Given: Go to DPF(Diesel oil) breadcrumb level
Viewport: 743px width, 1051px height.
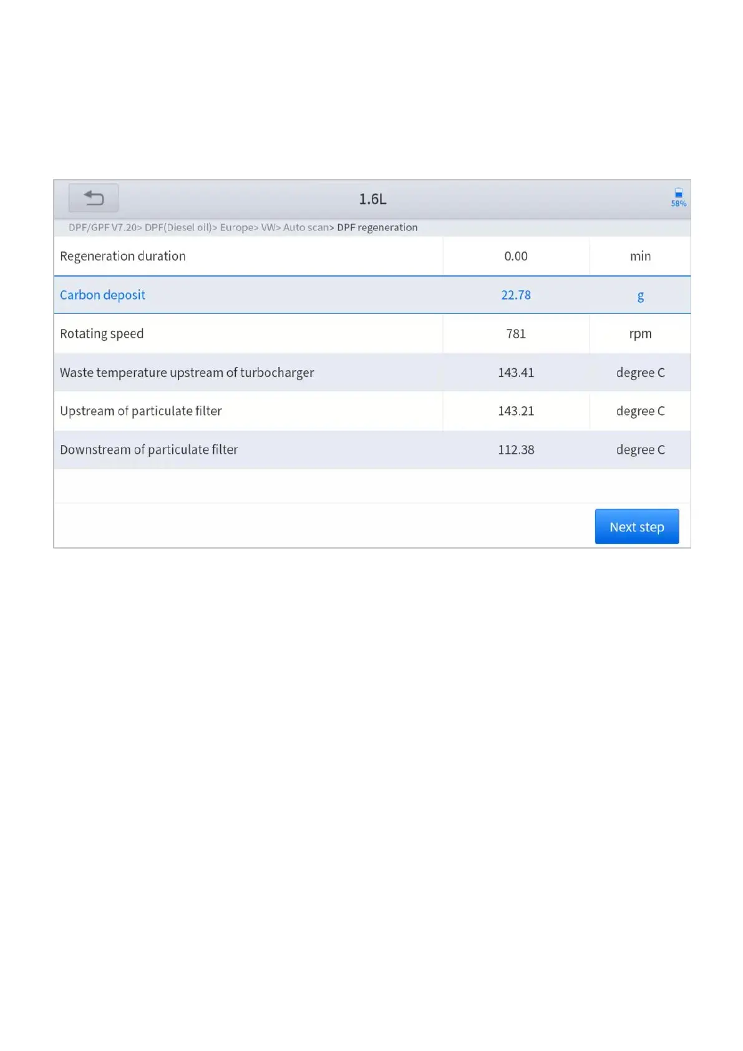Looking at the screenshot, I should (178, 227).
